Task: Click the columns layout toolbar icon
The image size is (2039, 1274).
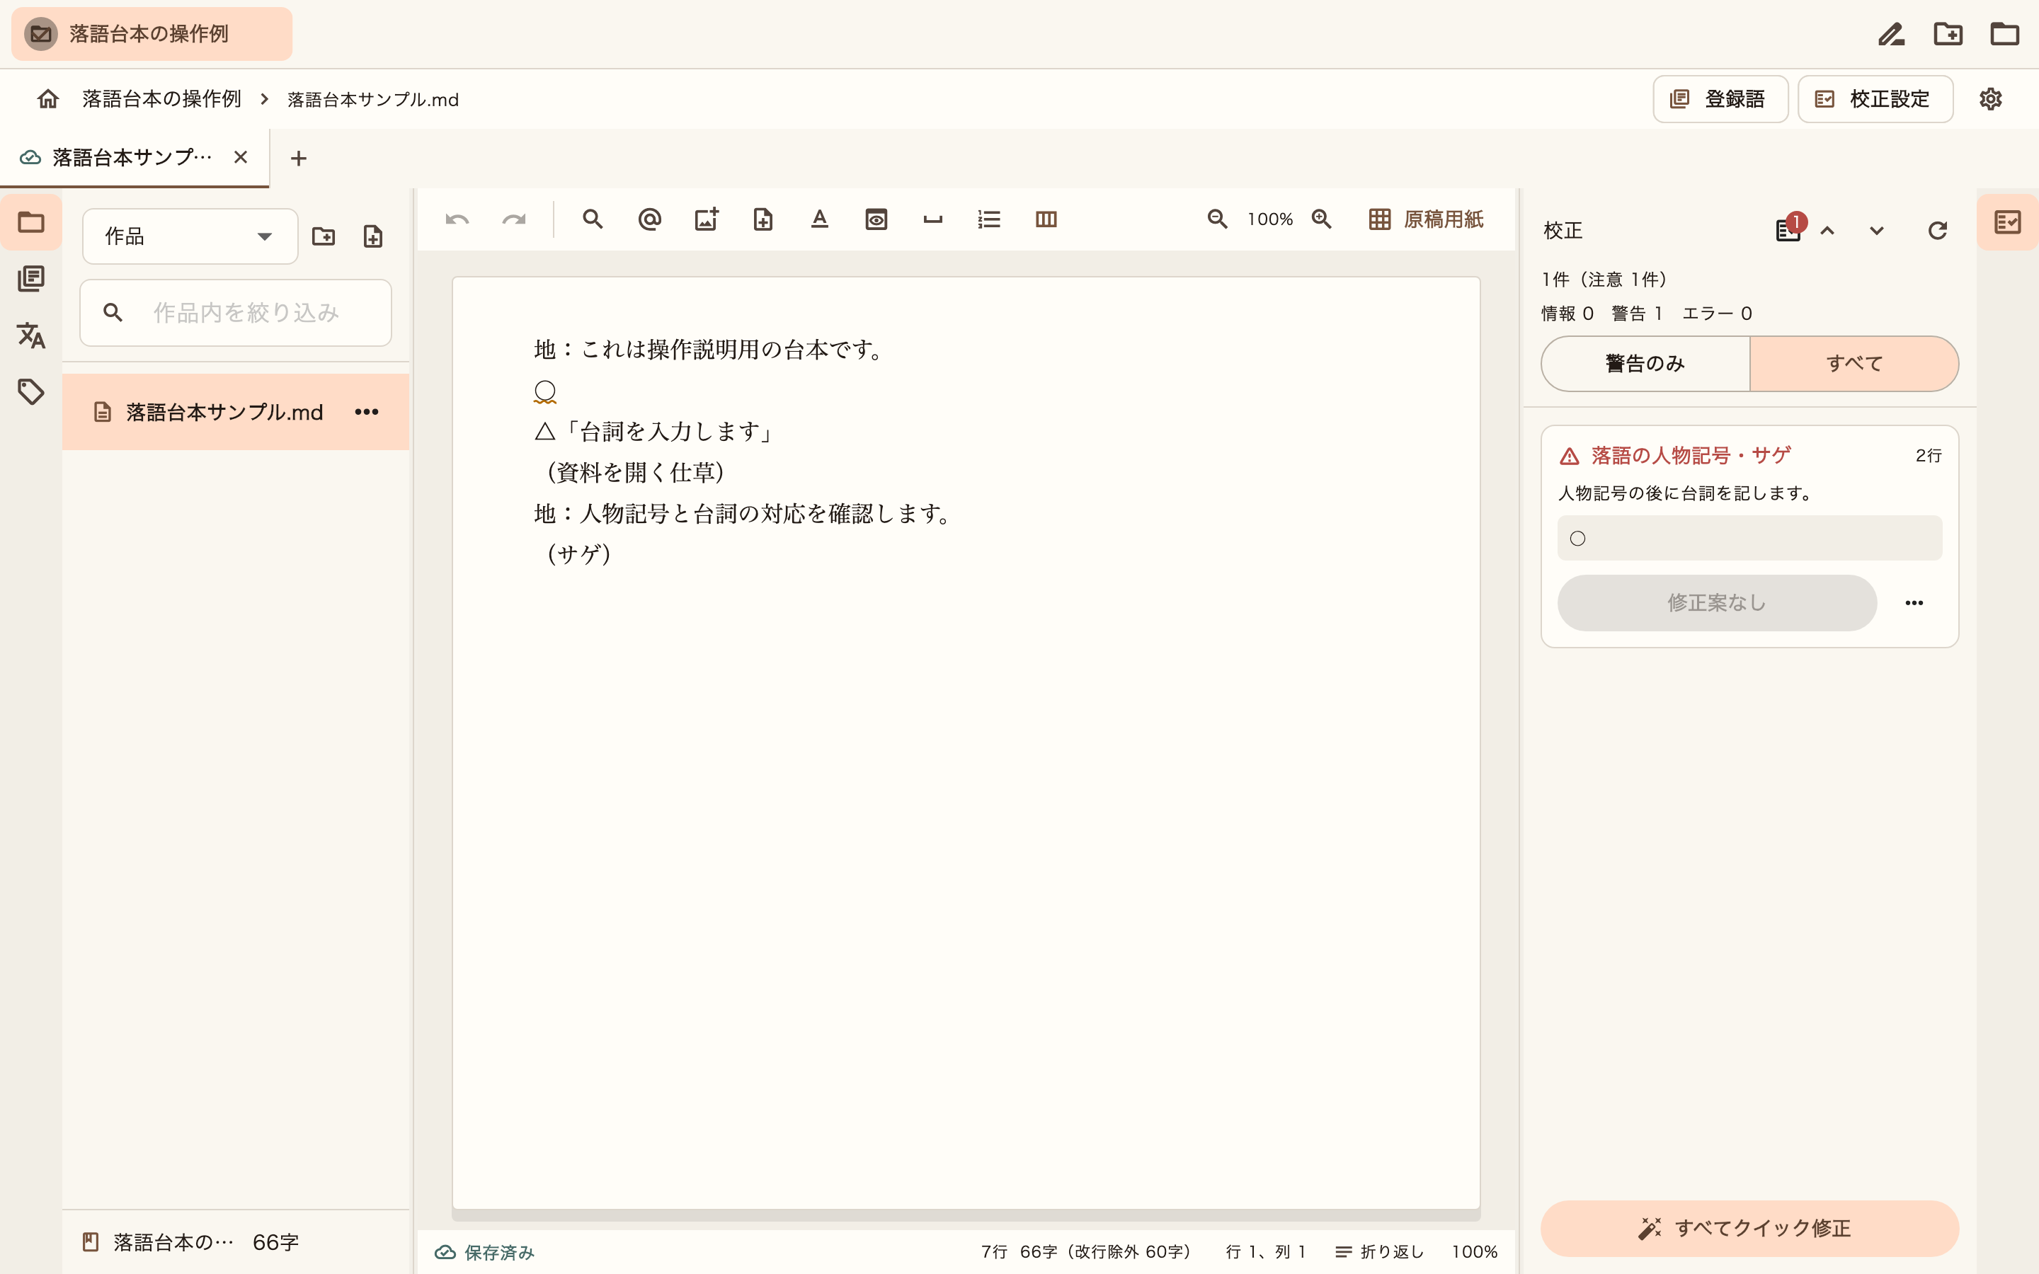Action: (1046, 220)
